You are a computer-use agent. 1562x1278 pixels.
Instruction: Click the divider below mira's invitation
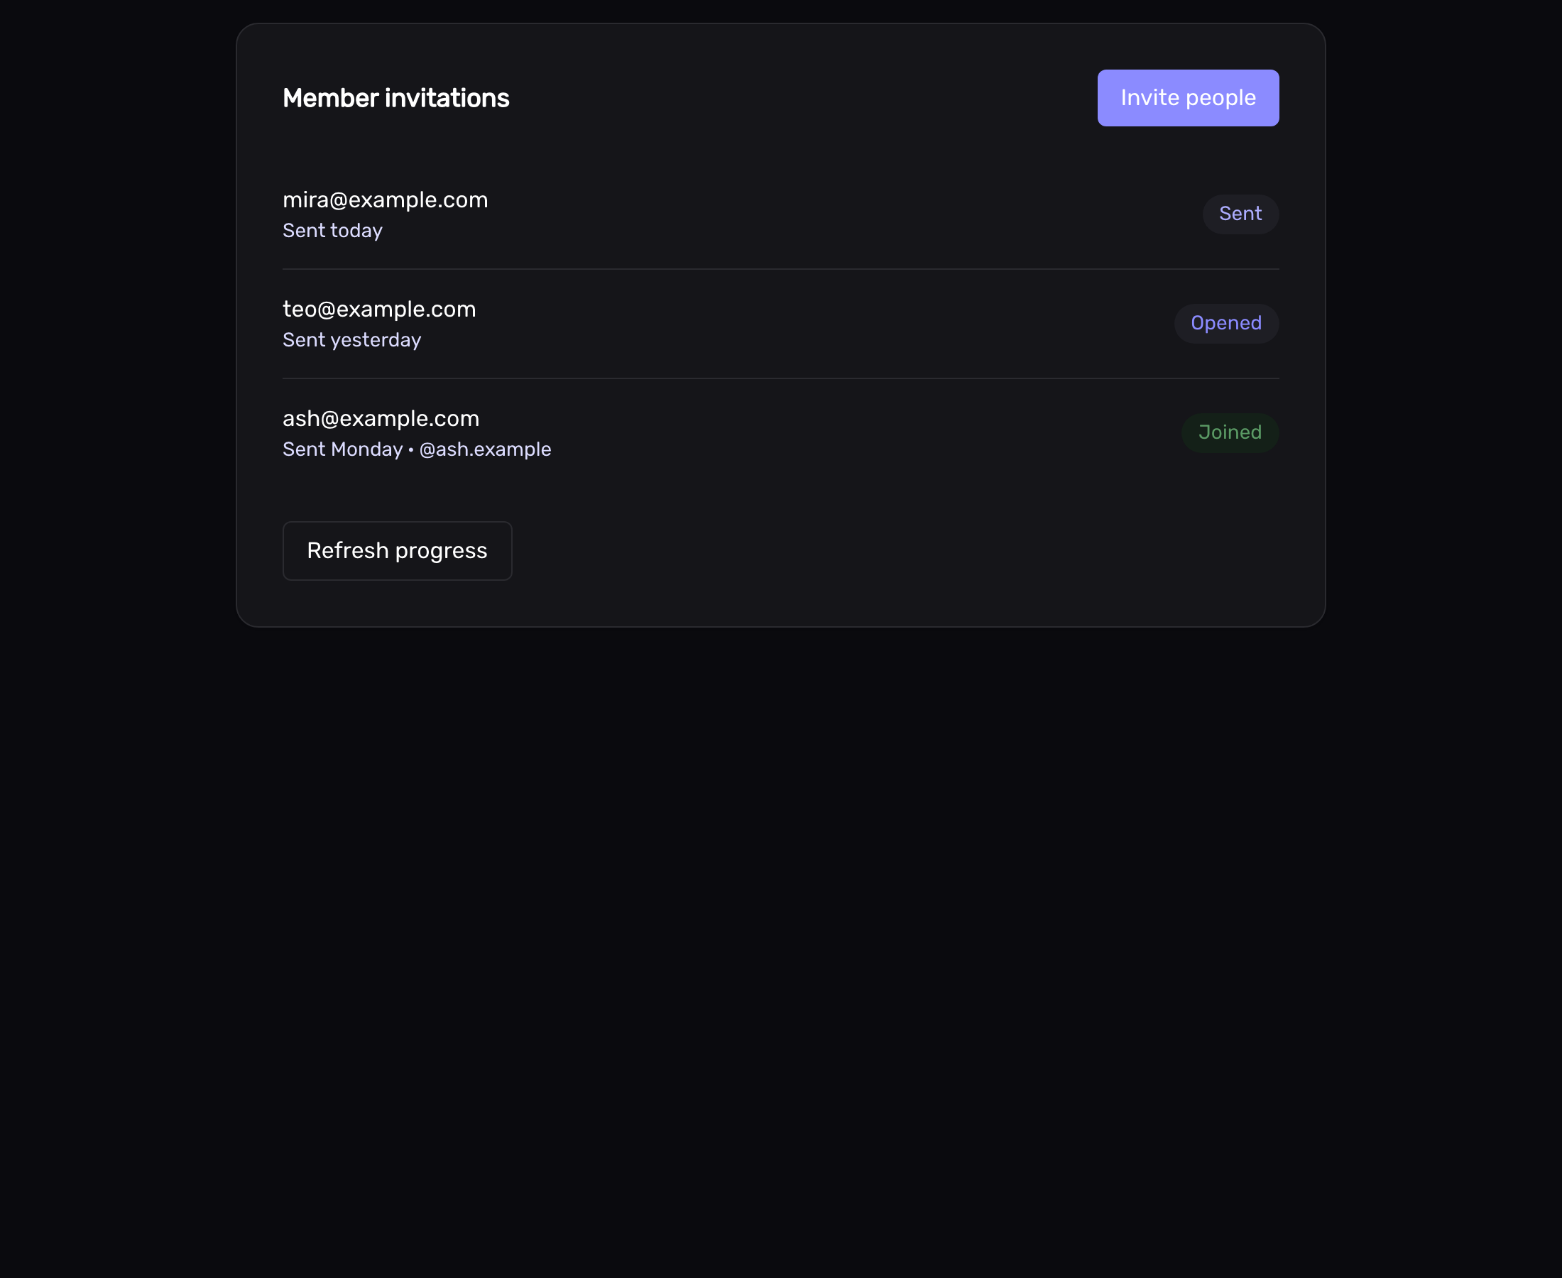point(780,268)
